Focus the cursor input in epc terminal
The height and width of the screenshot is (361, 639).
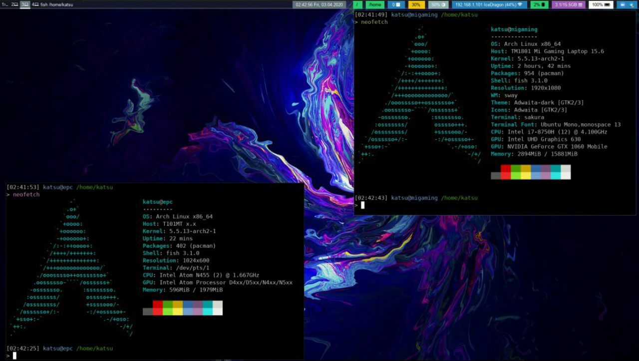14,356
